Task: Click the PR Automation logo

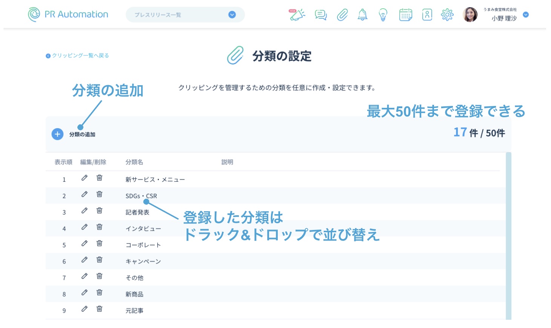Action: 68,14
